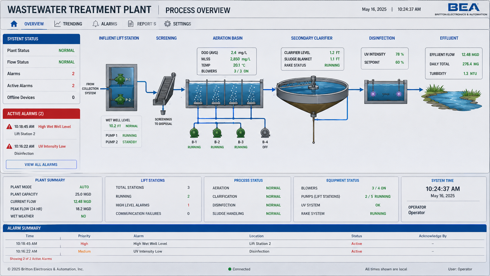
Task: Click the screening conveyor graphic
Action: point(164,89)
